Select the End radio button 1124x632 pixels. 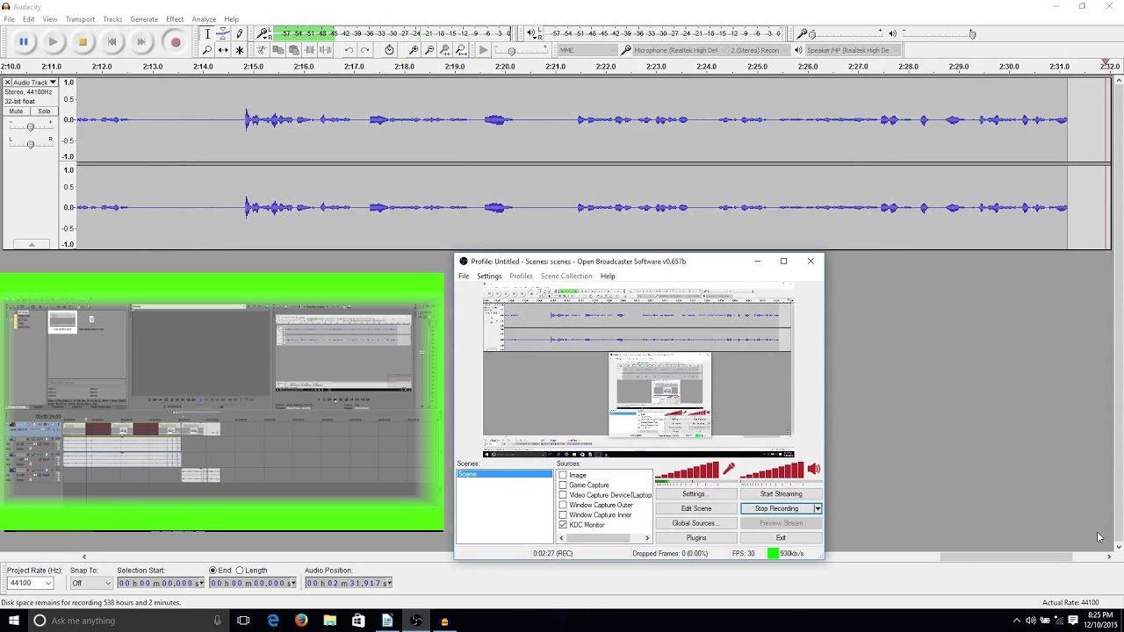213,571
